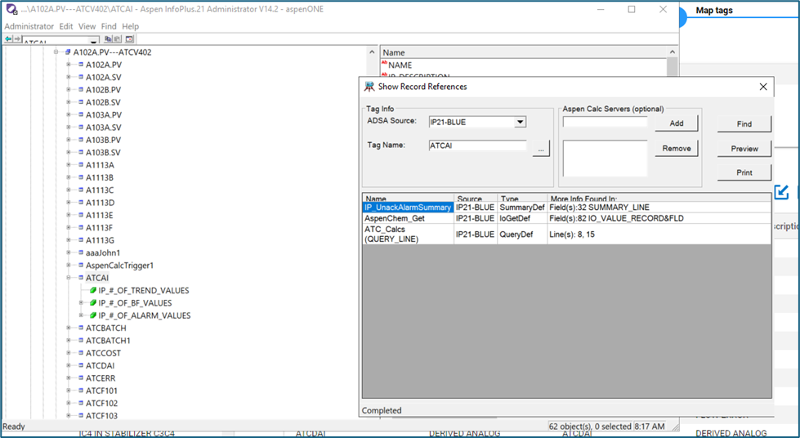Click the folder icon beside A102A.PV---ATCV402
The width and height of the screenshot is (800, 438).
coord(68,52)
